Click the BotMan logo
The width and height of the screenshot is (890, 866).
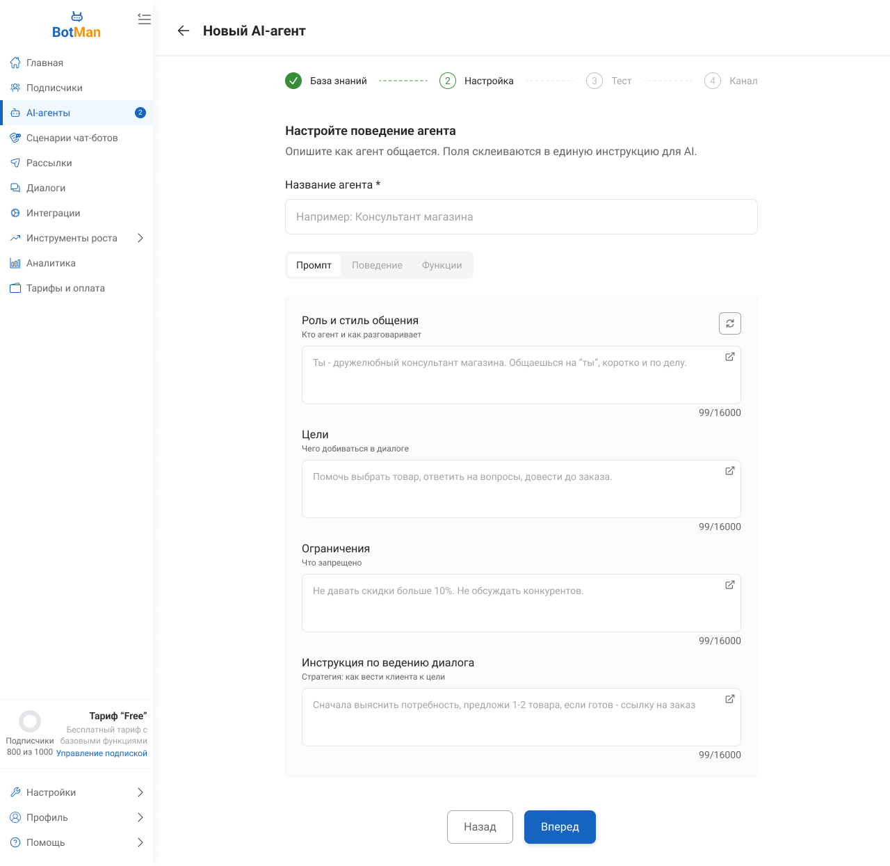click(76, 26)
